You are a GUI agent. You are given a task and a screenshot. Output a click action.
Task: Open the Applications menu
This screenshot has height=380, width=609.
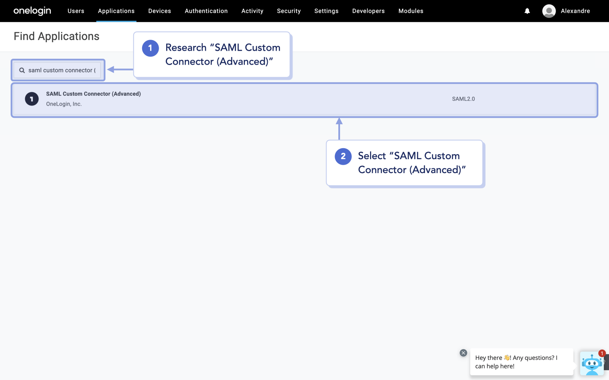click(116, 11)
